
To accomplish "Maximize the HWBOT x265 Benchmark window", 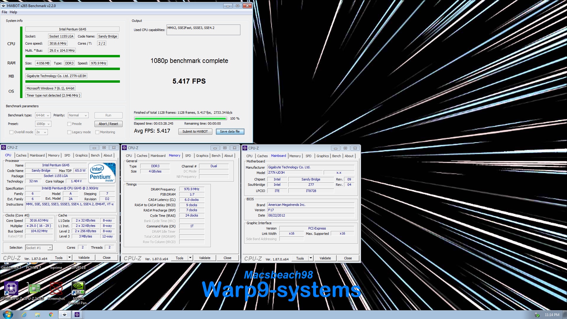I will coord(237,6).
